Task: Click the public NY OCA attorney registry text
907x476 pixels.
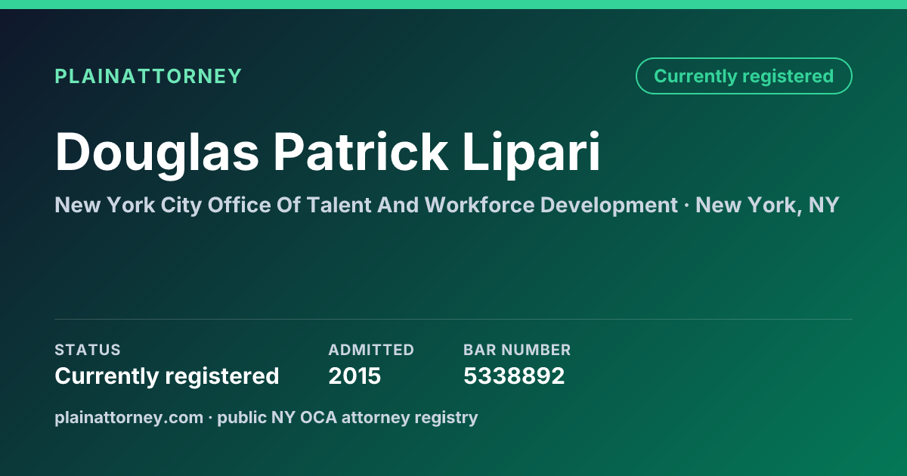Action: [348, 417]
